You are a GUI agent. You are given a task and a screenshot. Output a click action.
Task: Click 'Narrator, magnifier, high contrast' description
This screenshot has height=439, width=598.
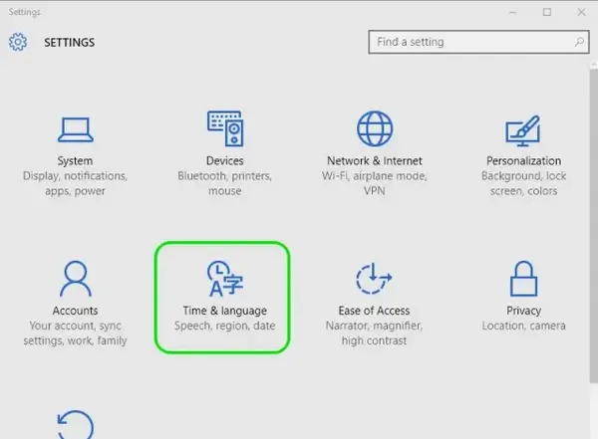[x=374, y=333]
